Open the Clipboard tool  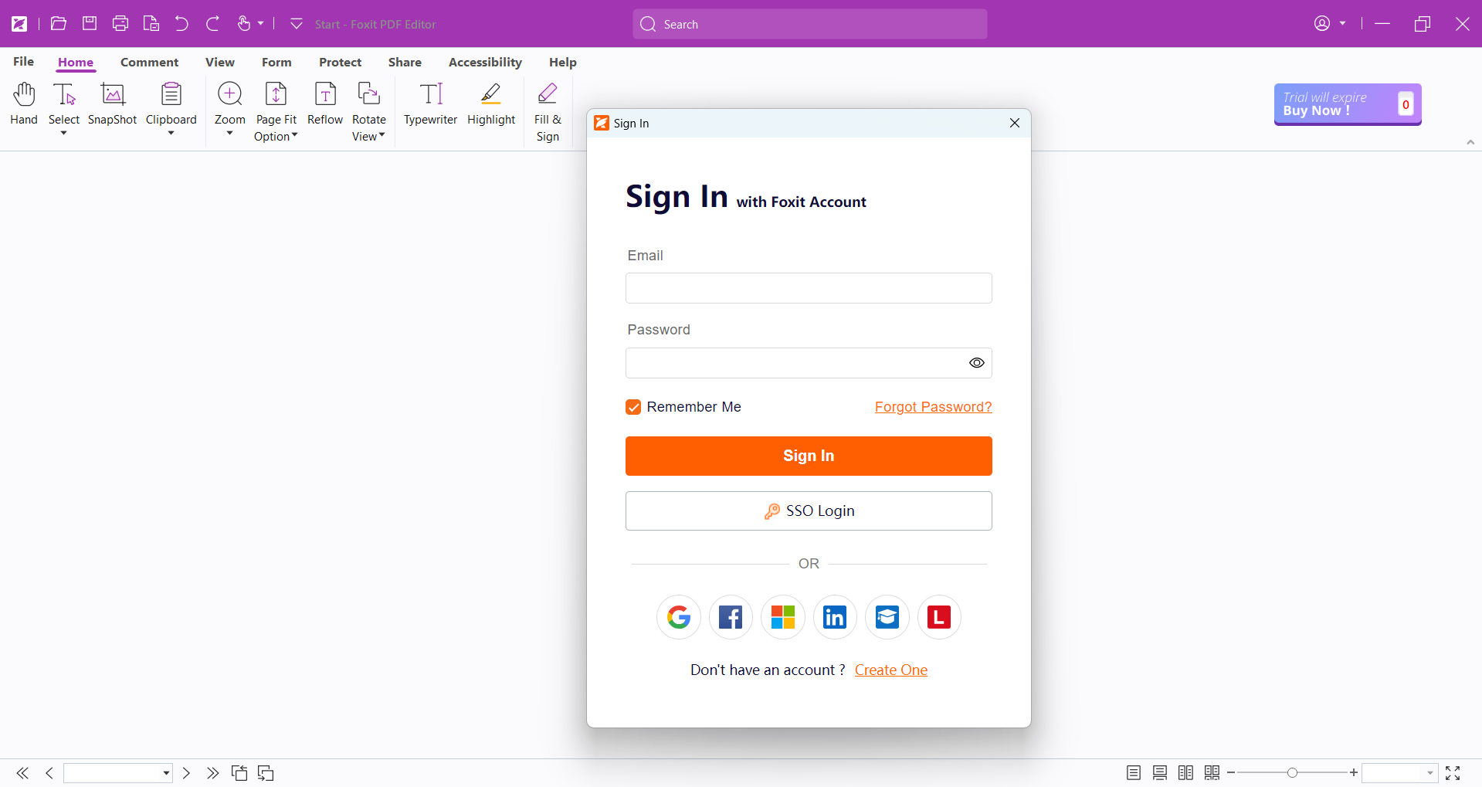171,103
